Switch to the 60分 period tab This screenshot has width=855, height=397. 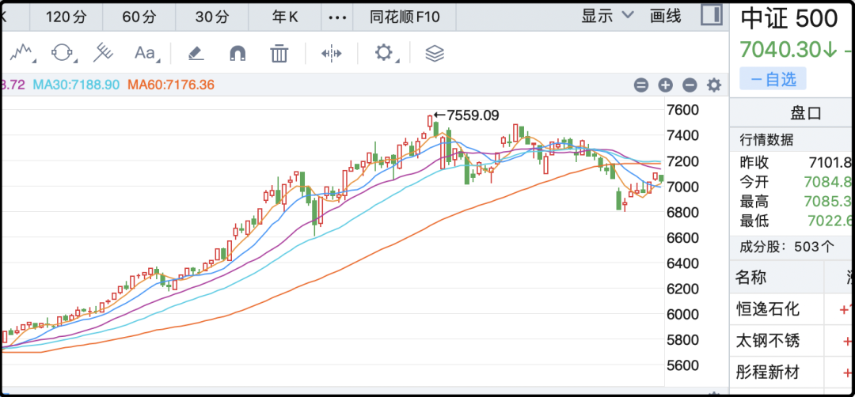click(139, 17)
